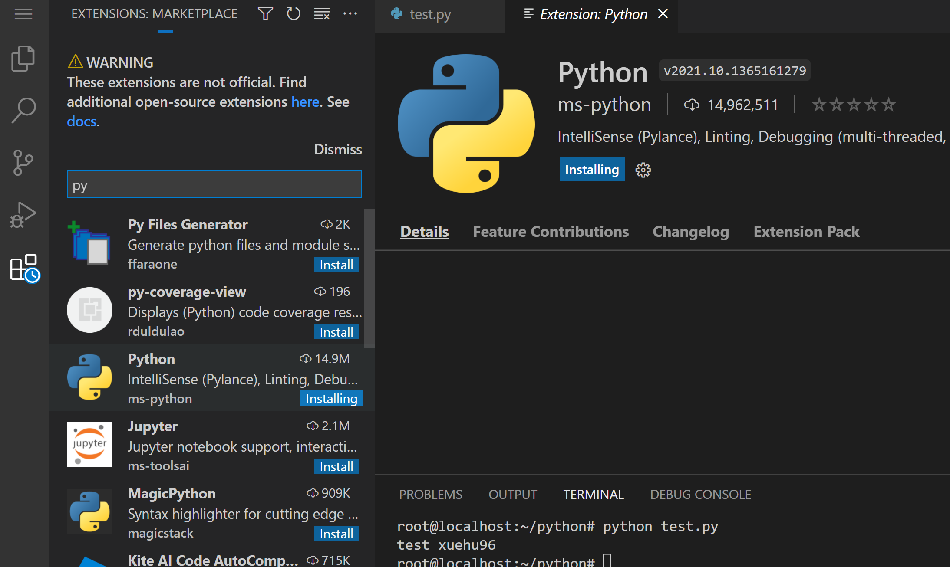Clear extensions search results icon
This screenshot has width=950, height=567.
[x=322, y=14]
